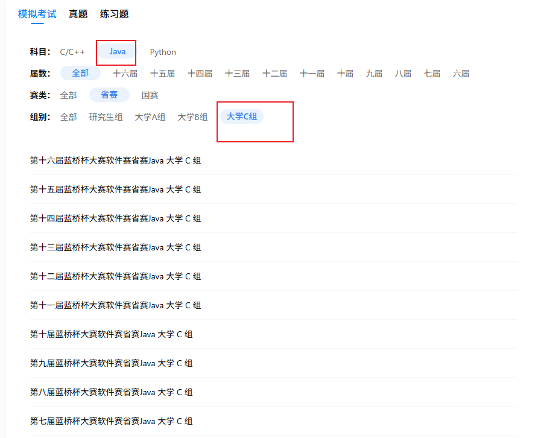
Task: Filter by 十五届 session
Action: pyautogui.click(x=162, y=74)
